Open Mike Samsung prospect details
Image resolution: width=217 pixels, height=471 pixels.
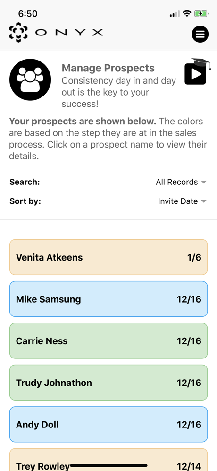(108, 299)
